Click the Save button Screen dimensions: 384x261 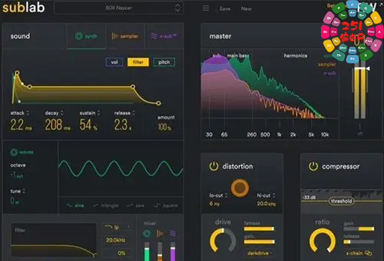[225, 9]
